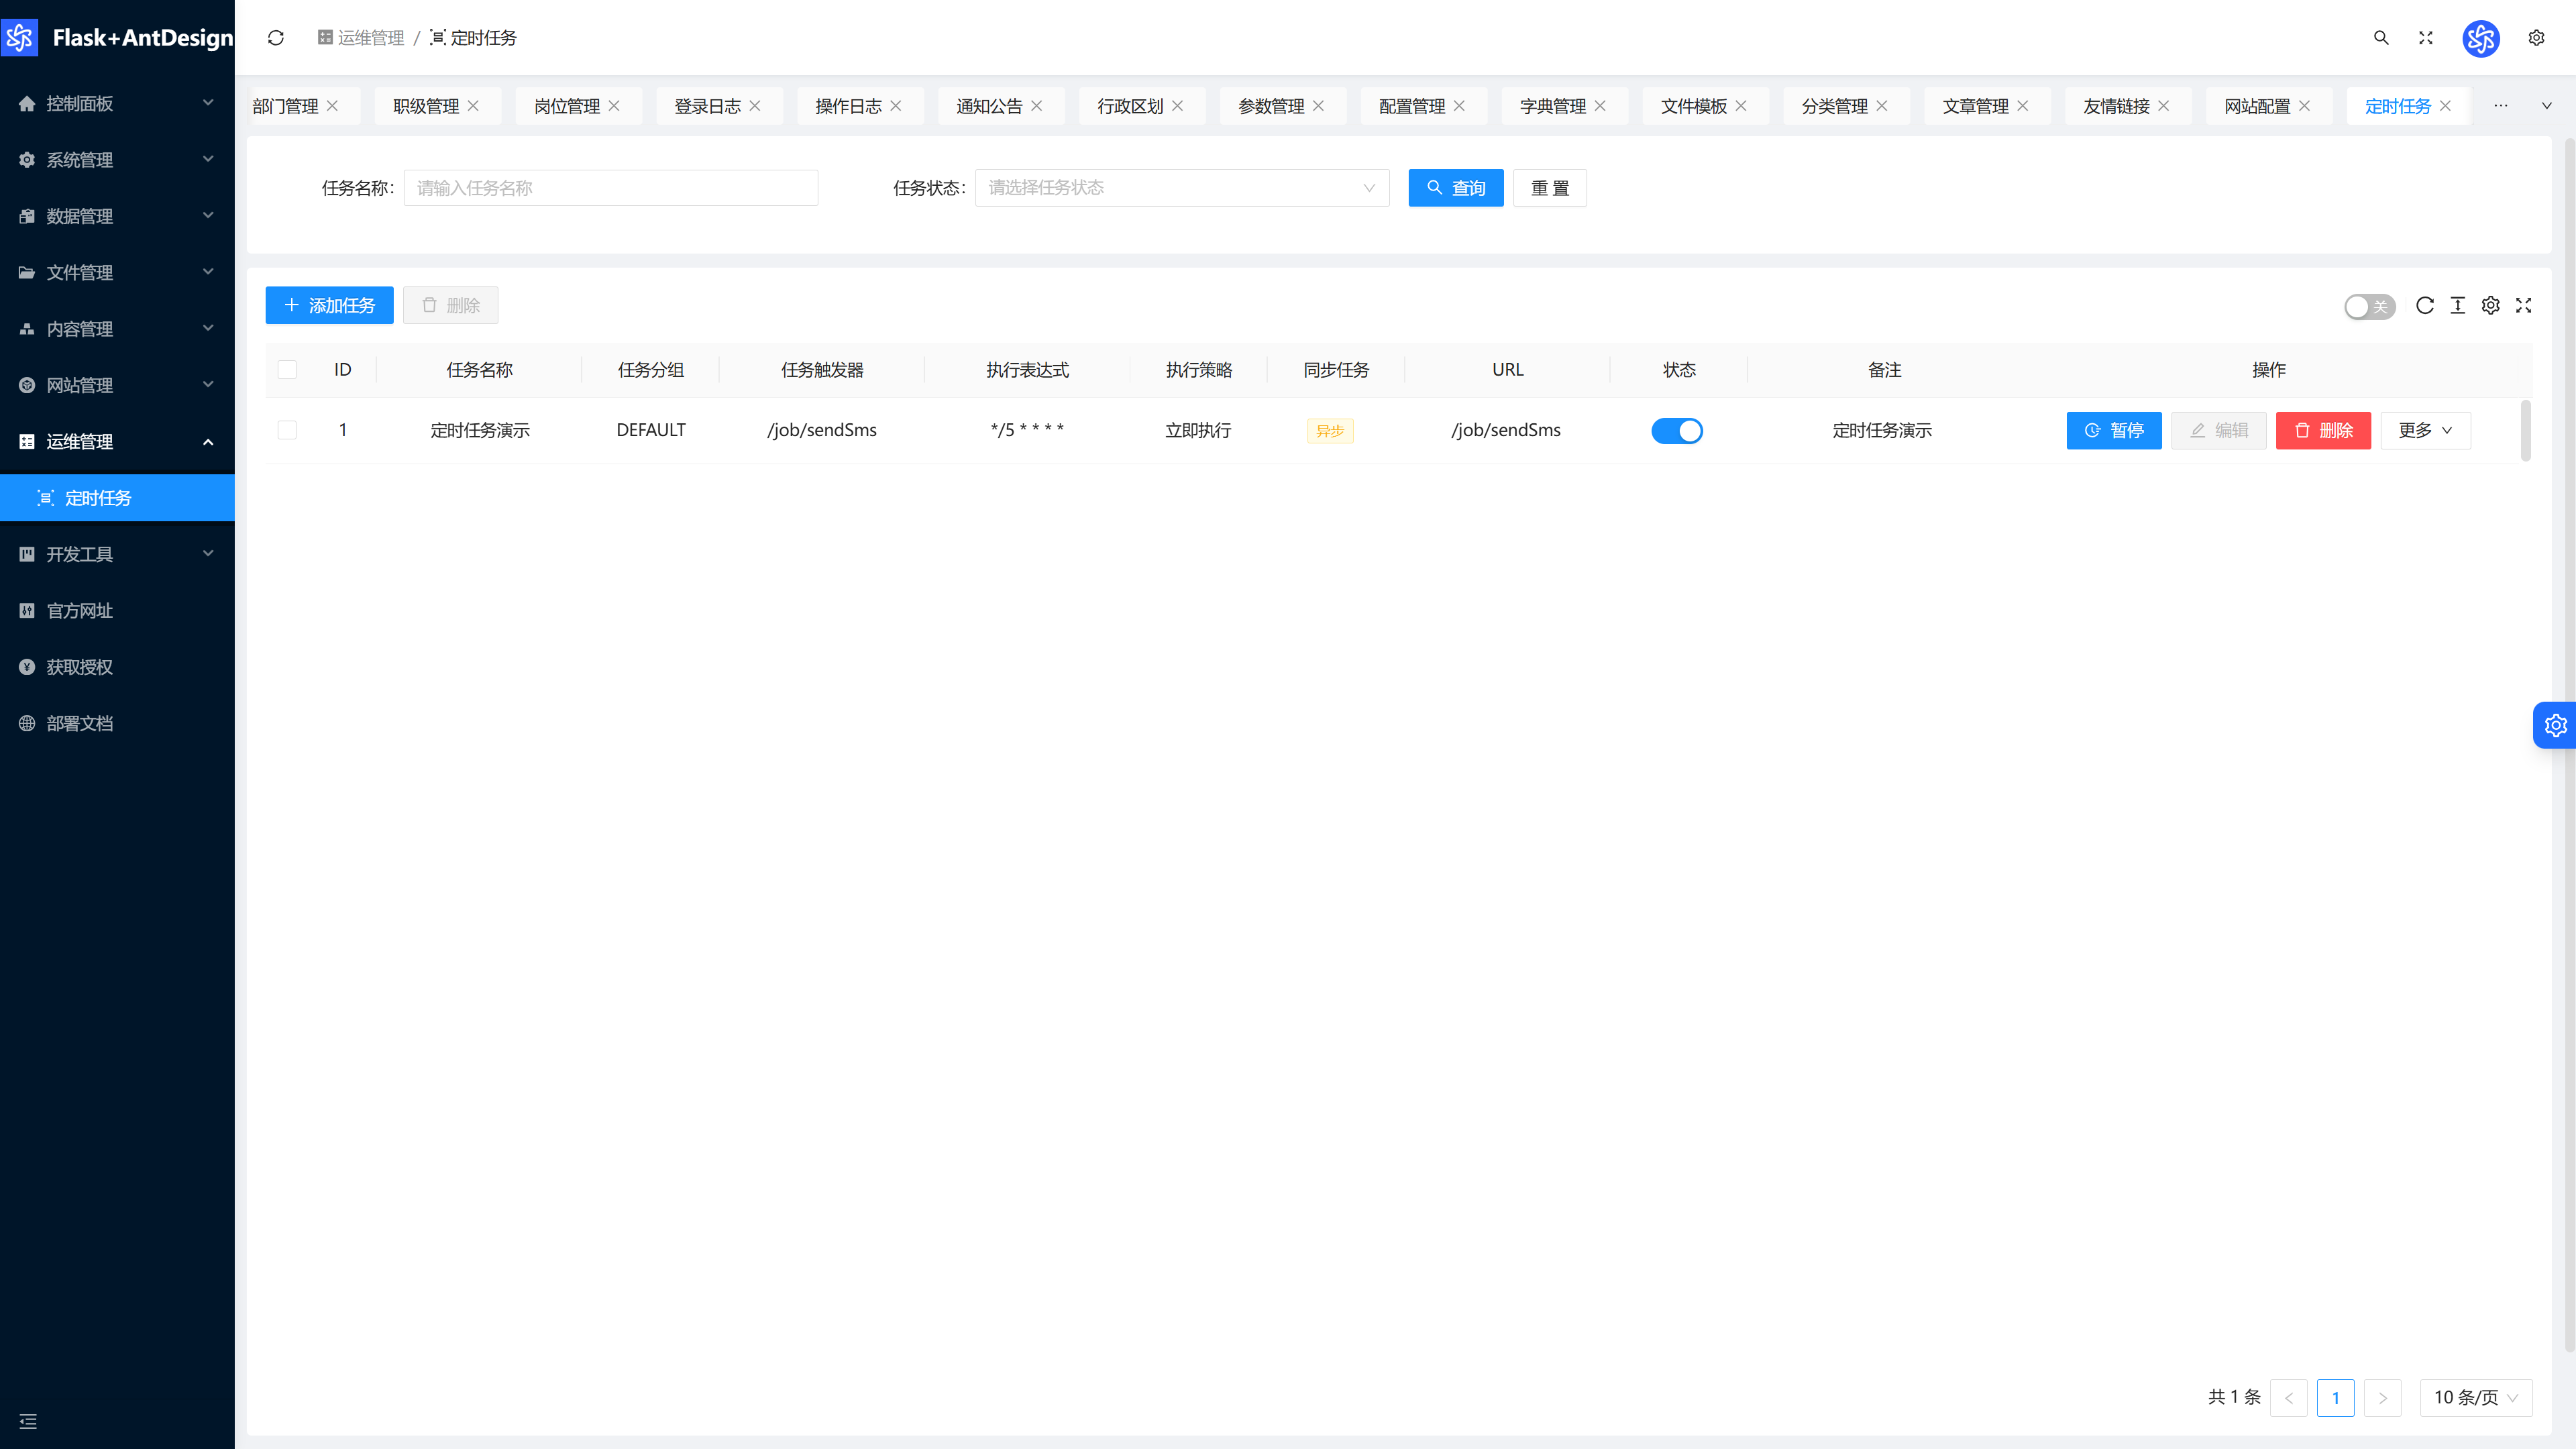Open table density setting icon
Viewport: 2576px width, 1449px height.
coord(2458,305)
